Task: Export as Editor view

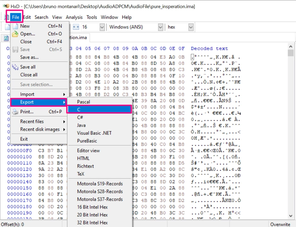Action: click(100, 151)
